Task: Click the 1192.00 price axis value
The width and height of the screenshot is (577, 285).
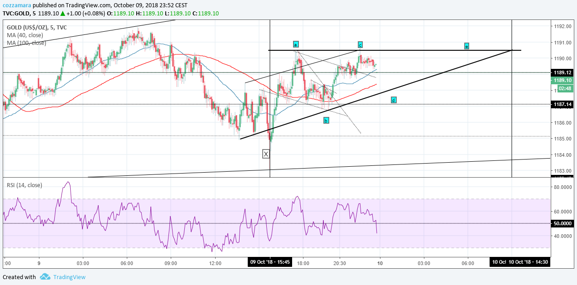Action: point(562,26)
